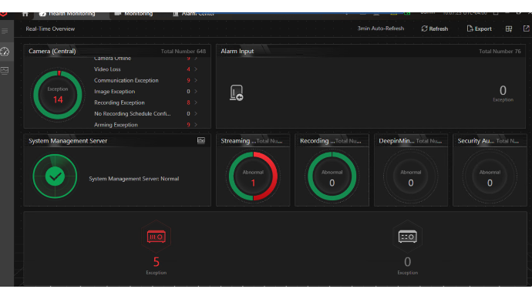Click the Security Au... panel title
The image size is (532, 299).
click(x=476, y=141)
